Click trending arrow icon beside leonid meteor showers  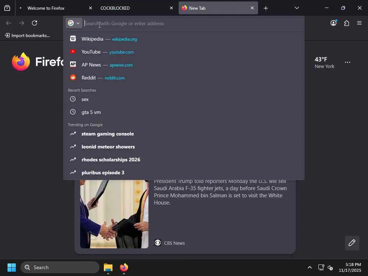[73, 147]
